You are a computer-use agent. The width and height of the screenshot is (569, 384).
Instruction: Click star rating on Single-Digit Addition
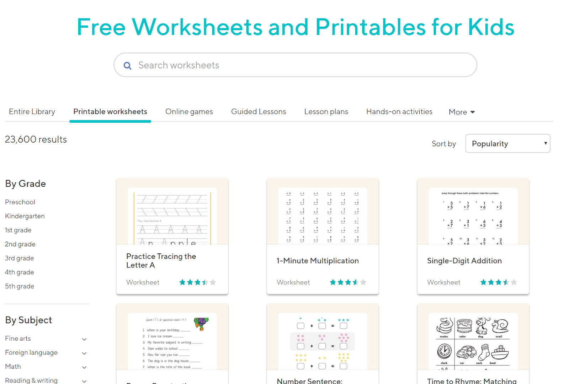tap(498, 282)
